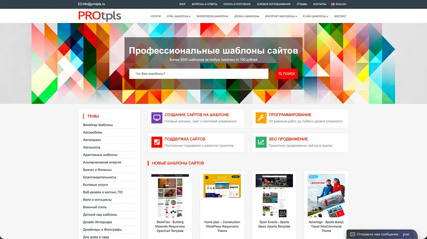Screen dimensions: 427x239
Task: Select the Автошкола category in sidebar
Action: tap(91, 147)
